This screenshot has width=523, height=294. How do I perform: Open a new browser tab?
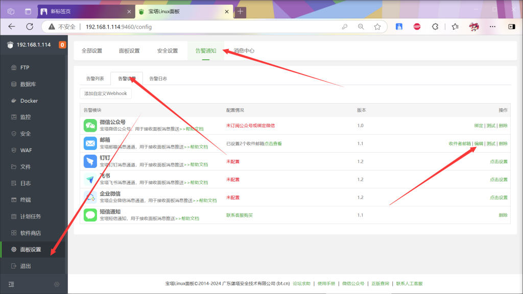pyautogui.click(x=240, y=12)
